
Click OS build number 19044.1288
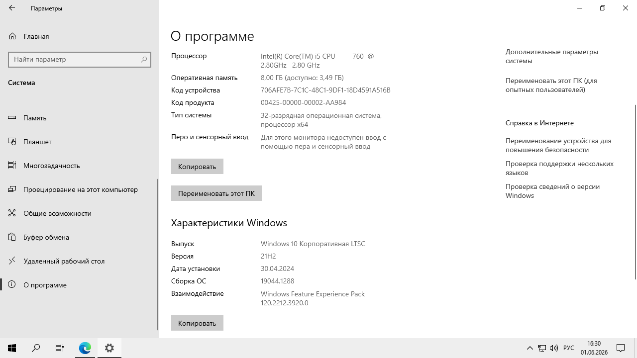point(278,281)
